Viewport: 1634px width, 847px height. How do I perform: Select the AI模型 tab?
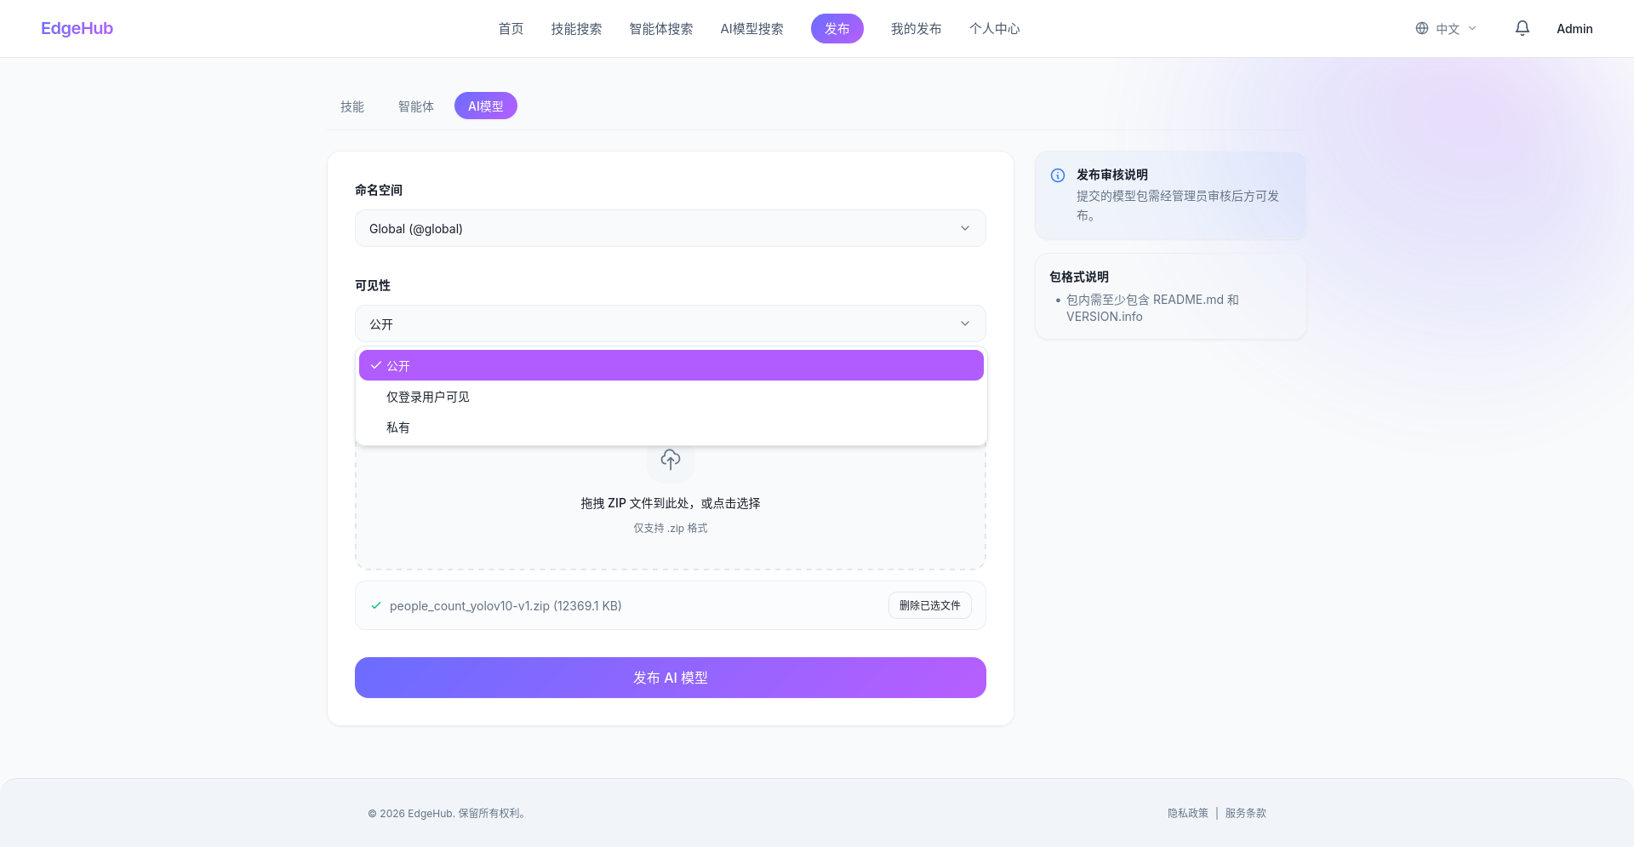(x=486, y=106)
